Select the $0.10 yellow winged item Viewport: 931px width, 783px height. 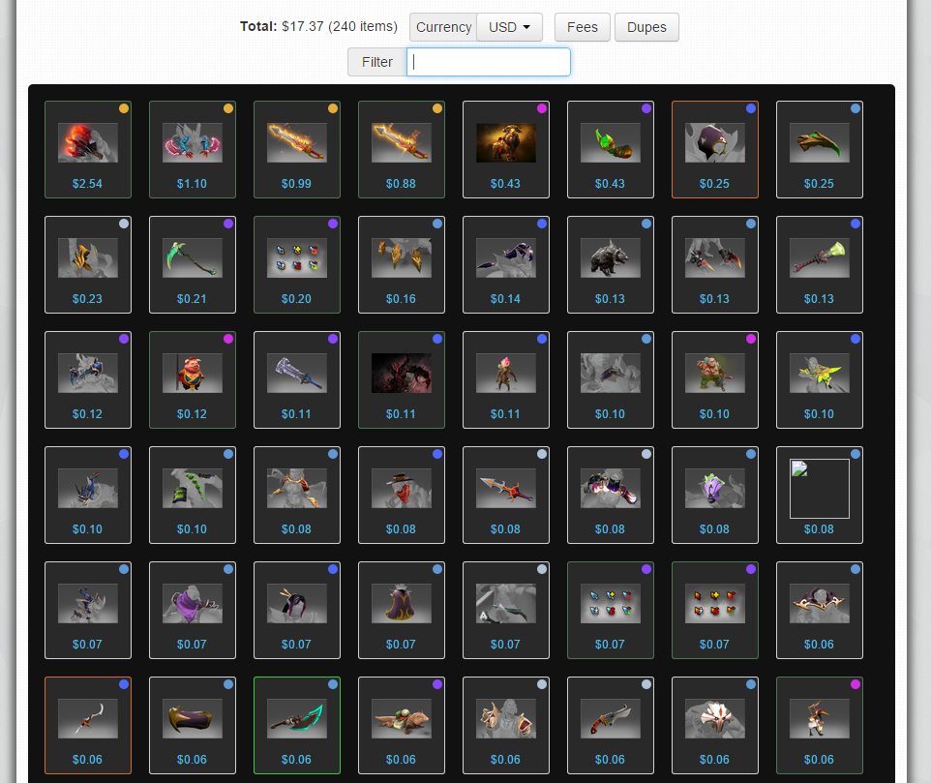pos(820,380)
